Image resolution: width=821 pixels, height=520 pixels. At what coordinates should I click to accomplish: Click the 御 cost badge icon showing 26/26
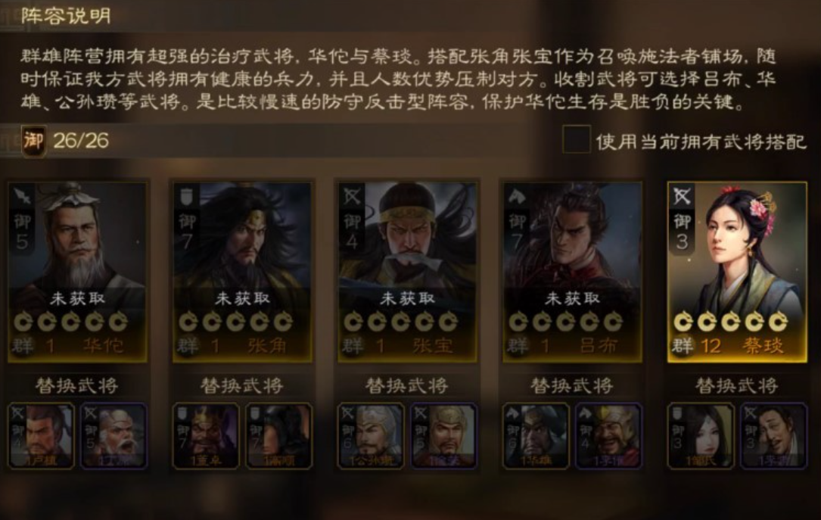(x=33, y=140)
